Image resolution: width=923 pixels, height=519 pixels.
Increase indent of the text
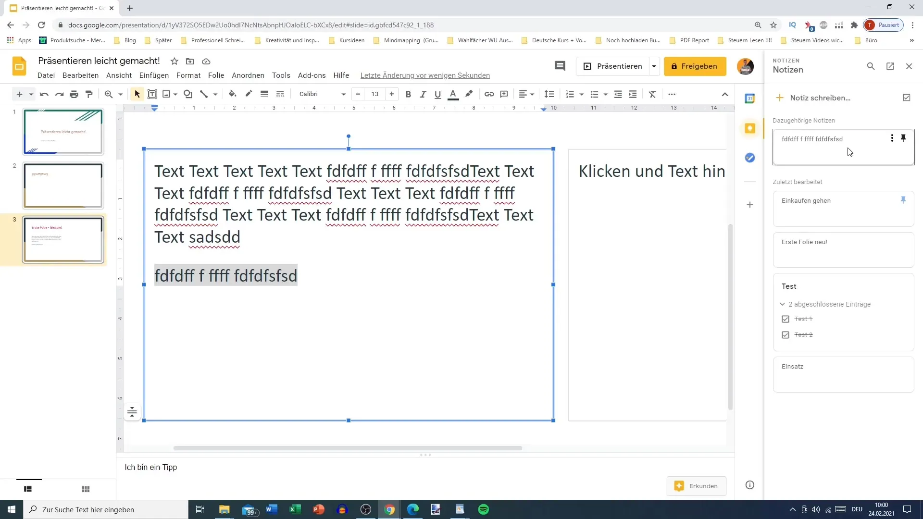point(633,94)
